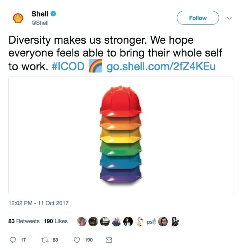Expand the tweet options chevron
Screen dimensions: 245x250
coord(229,18)
